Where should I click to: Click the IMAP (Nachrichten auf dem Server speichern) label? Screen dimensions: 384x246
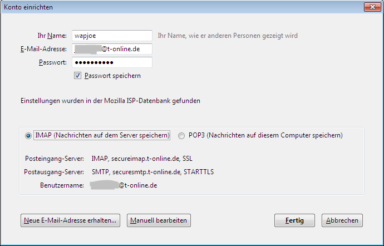[x=102, y=135]
